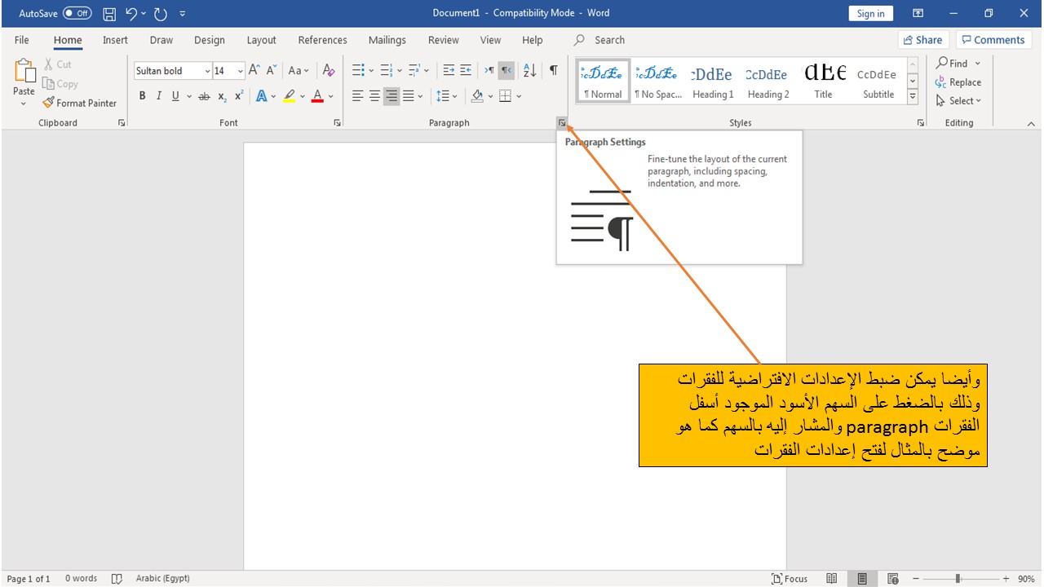Open the line spacing dropdown

[x=453, y=95]
